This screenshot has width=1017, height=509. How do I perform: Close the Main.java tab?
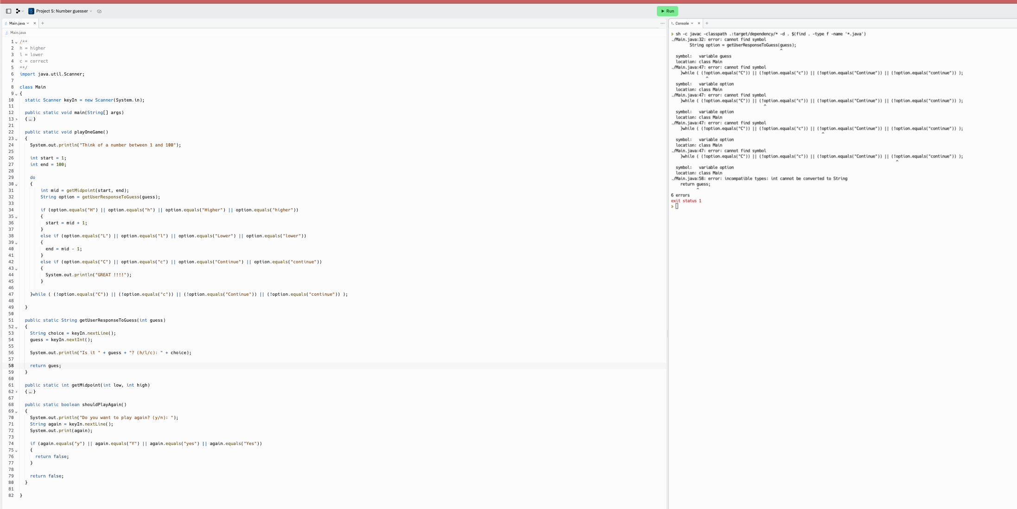(35, 23)
